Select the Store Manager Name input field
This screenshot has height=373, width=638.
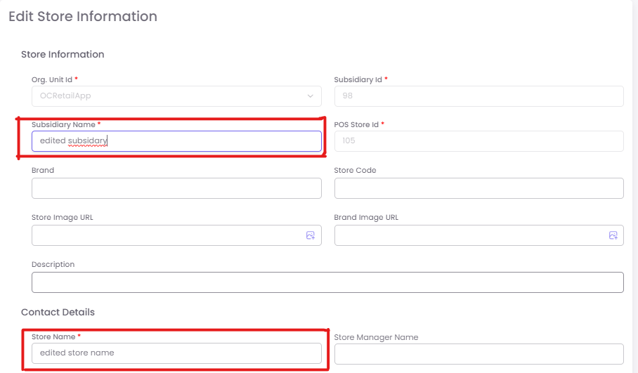pyautogui.click(x=478, y=354)
